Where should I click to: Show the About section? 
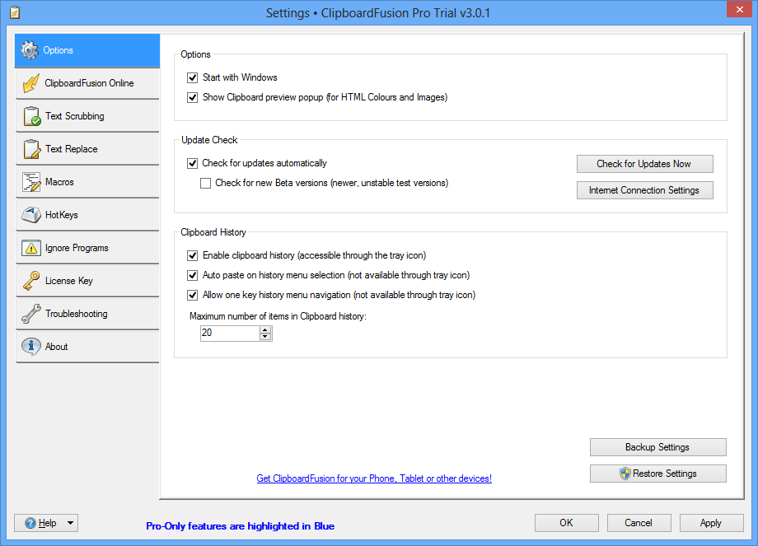(x=87, y=346)
